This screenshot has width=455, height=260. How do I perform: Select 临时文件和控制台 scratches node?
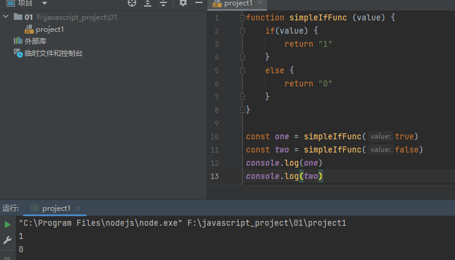[x=54, y=53]
